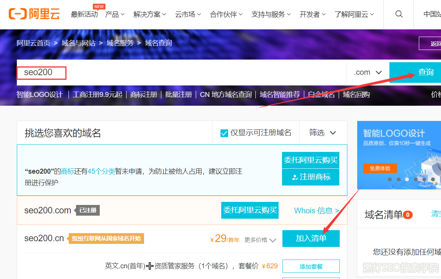Select the first banner carousel dot

[390, 179]
